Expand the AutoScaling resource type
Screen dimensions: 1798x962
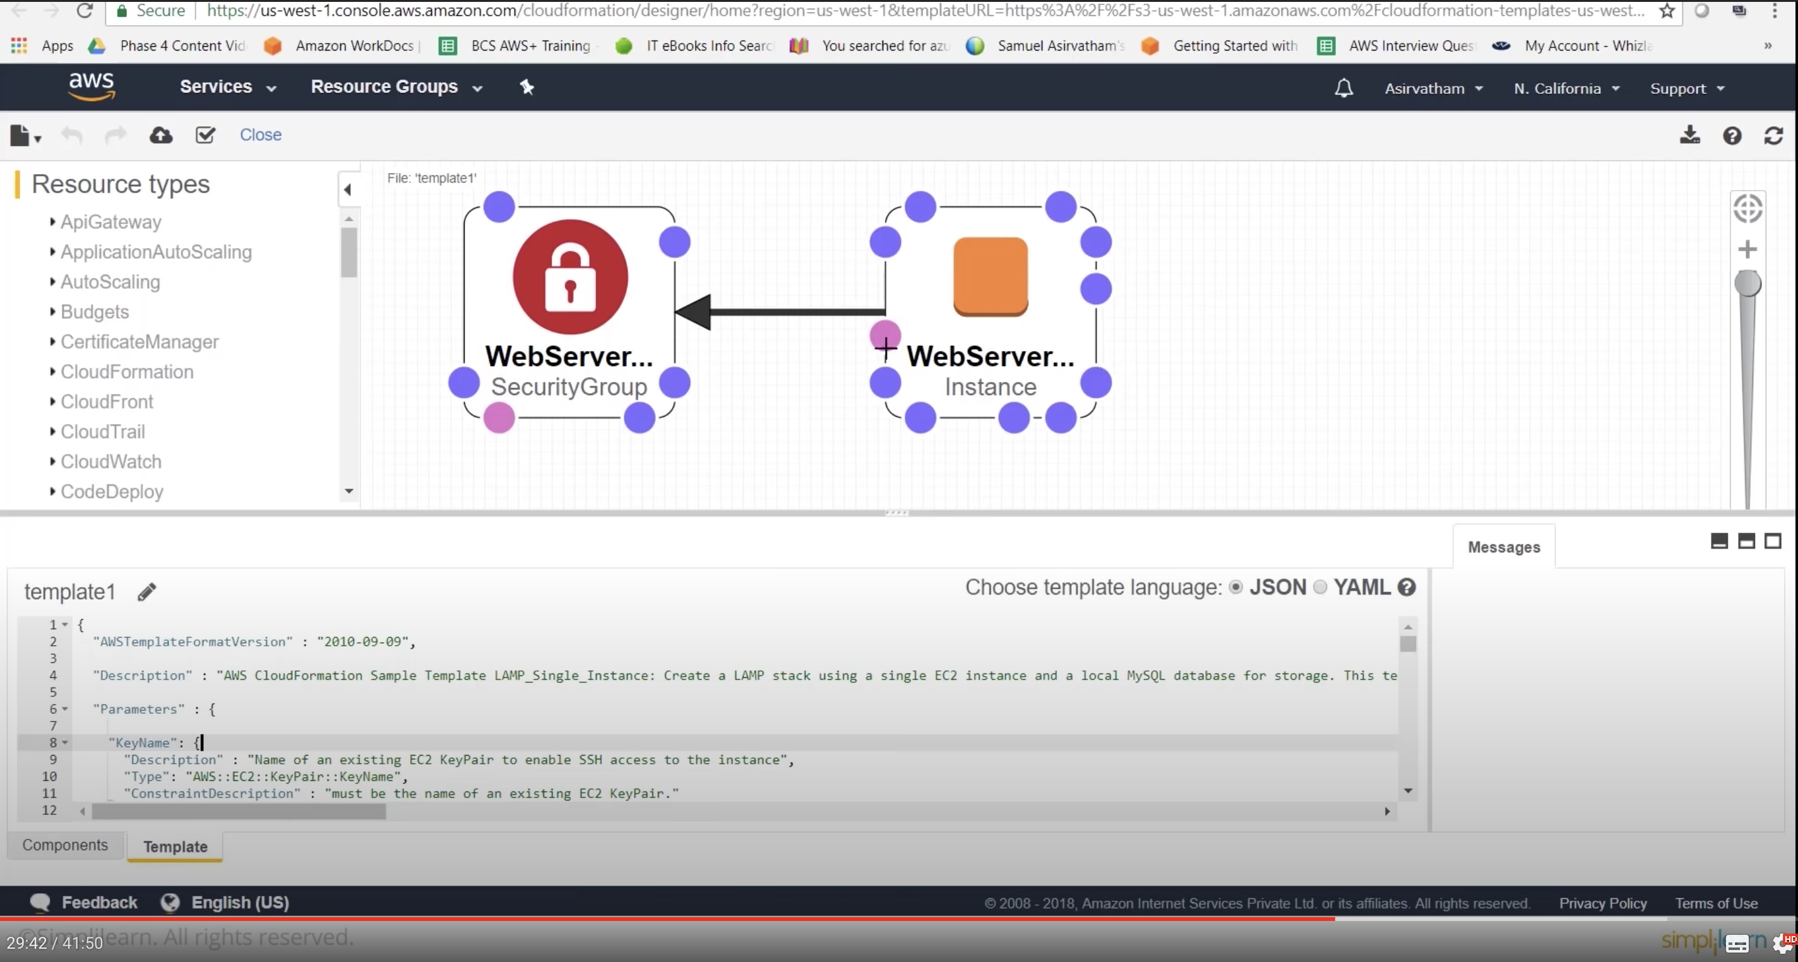coord(110,282)
